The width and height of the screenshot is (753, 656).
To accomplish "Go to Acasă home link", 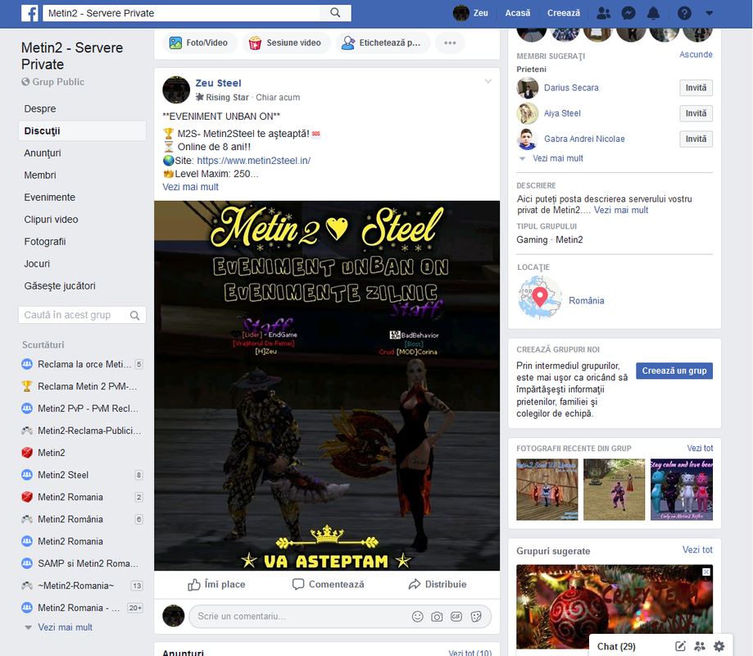I will click(x=517, y=13).
